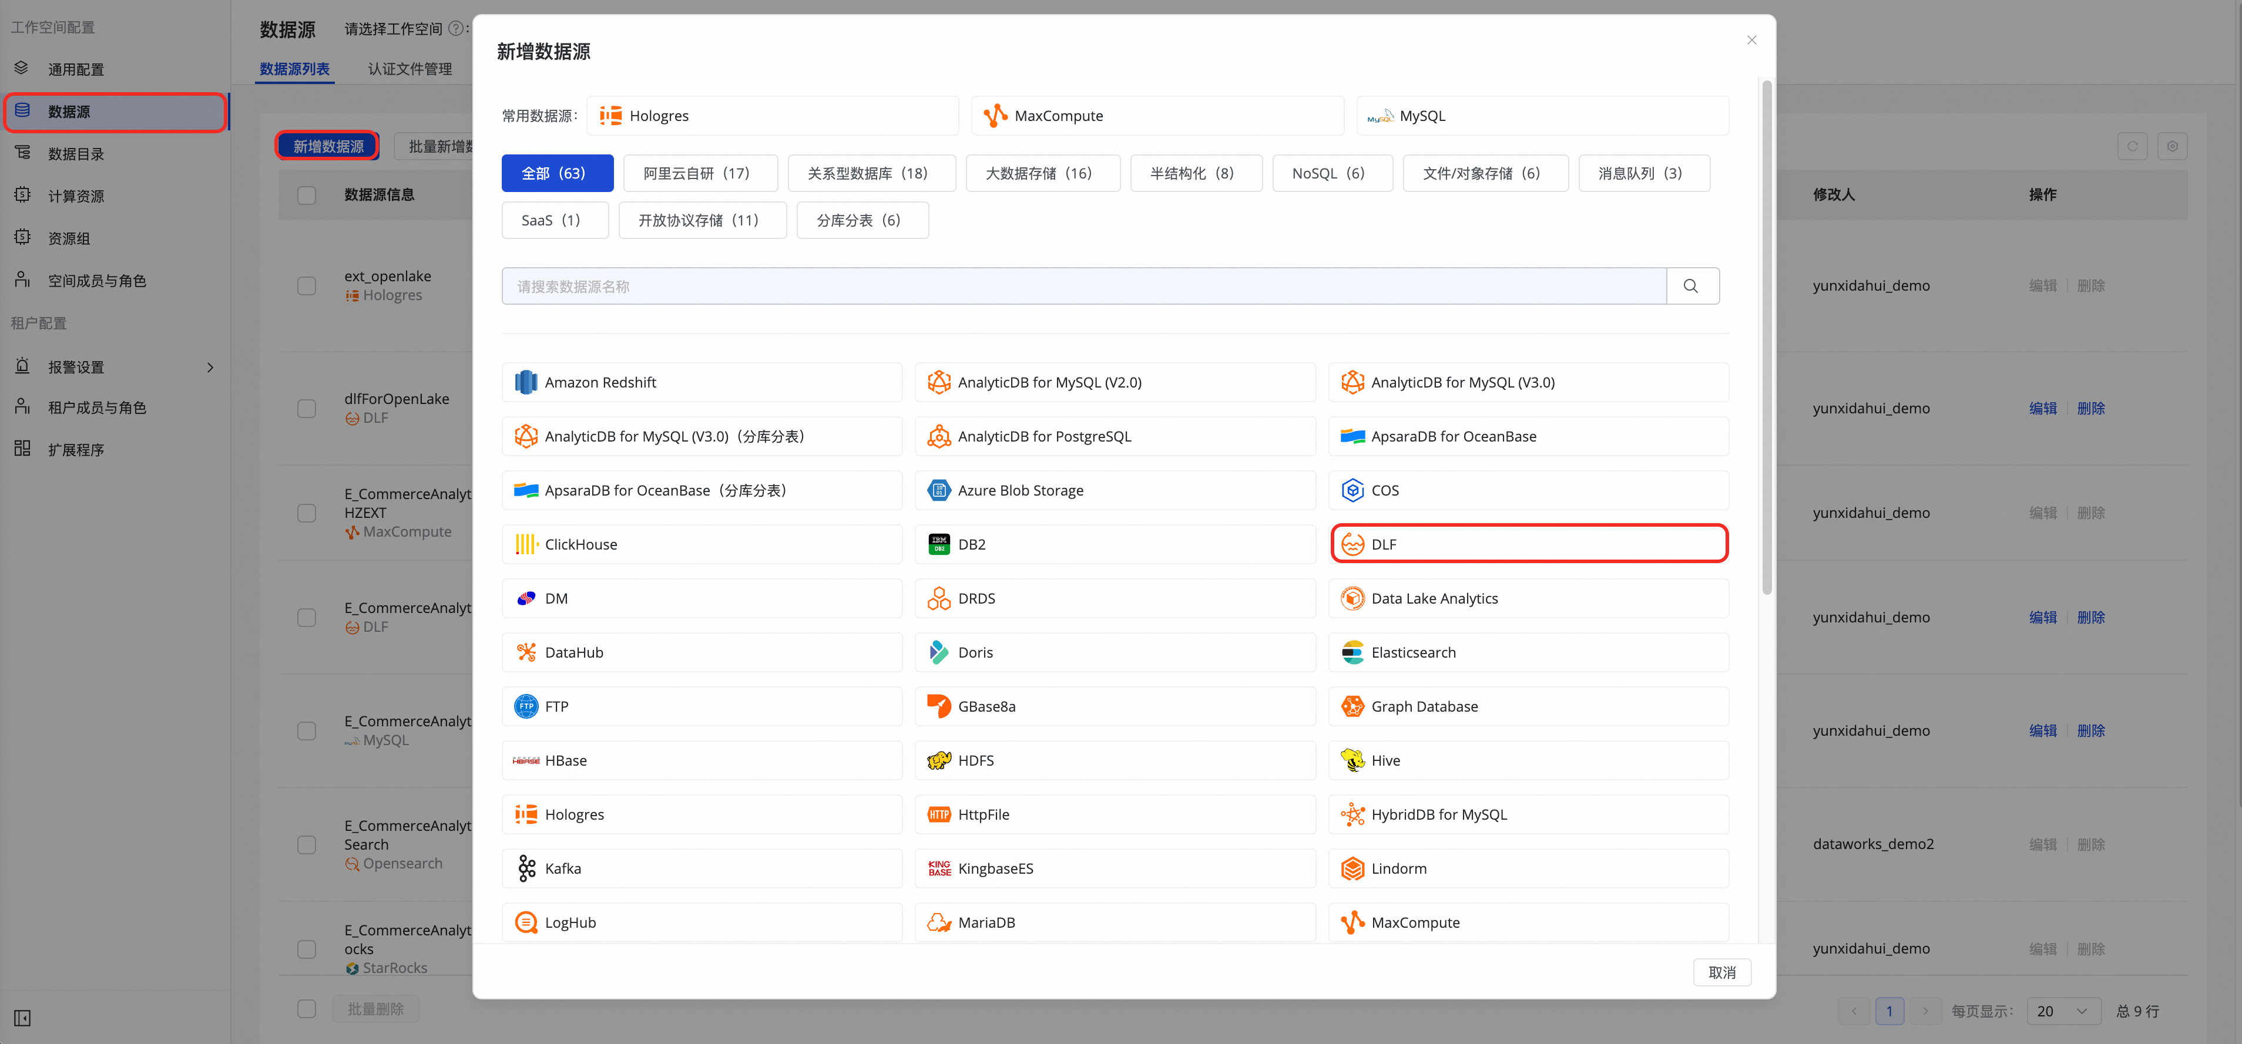The width and height of the screenshot is (2242, 1044).
Task: Select the DLF data source icon
Action: point(1352,545)
